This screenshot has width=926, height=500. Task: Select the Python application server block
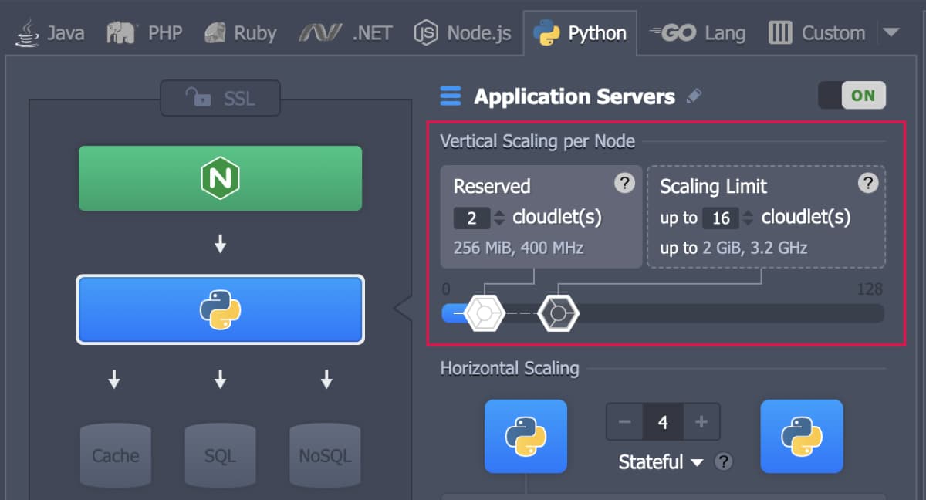[220, 309]
